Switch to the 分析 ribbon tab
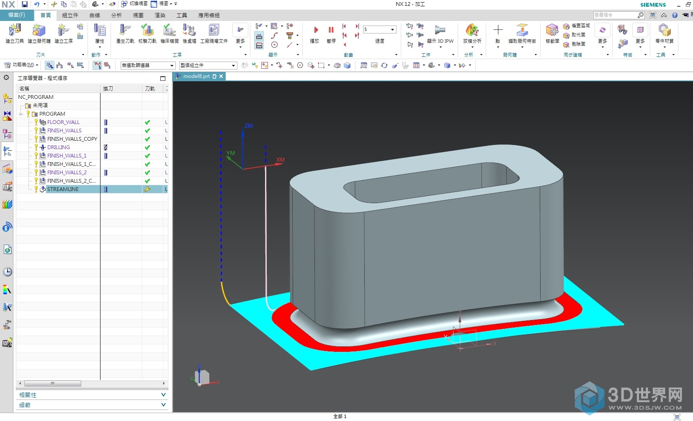Viewport: 693px width, 421px height. [x=116, y=15]
